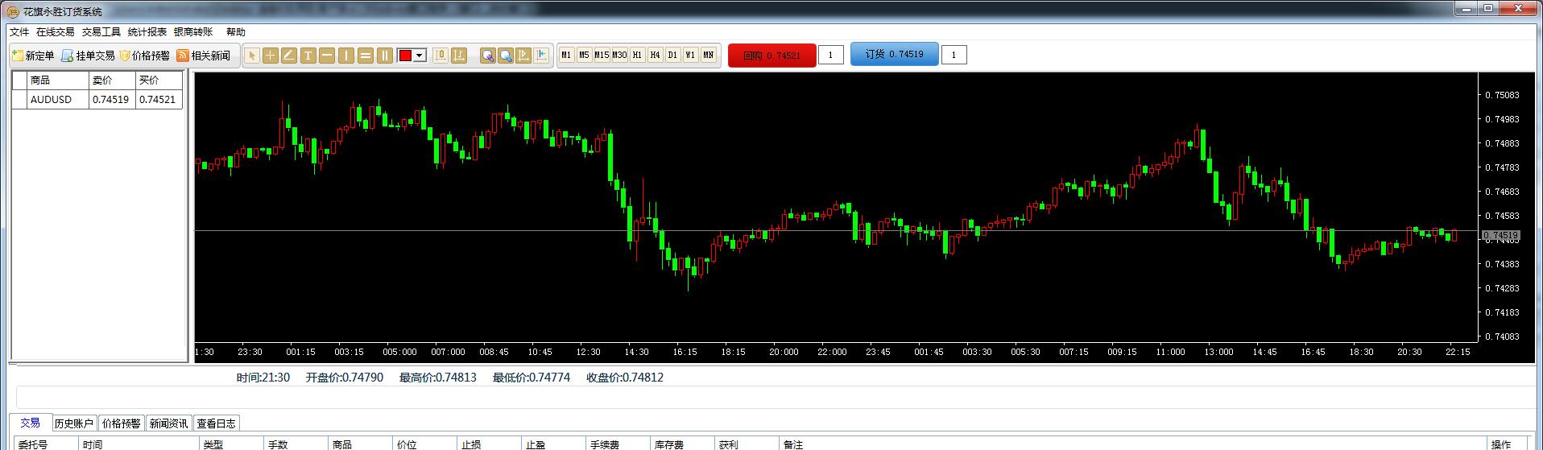This screenshot has height=450, width=1543.
Task: Pick the horizontal line tool
Action: click(x=327, y=56)
